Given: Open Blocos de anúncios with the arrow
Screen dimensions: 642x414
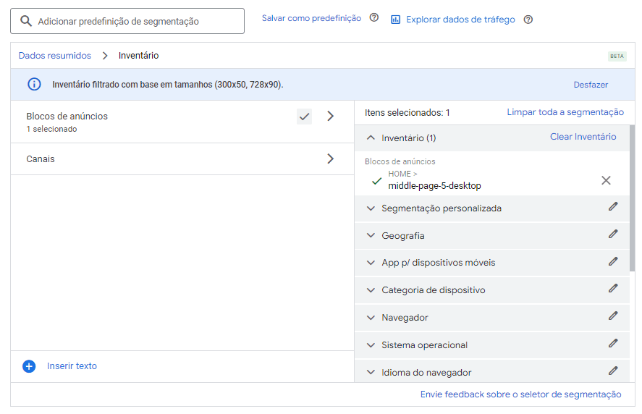Looking at the screenshot, I should coord(331,117).
